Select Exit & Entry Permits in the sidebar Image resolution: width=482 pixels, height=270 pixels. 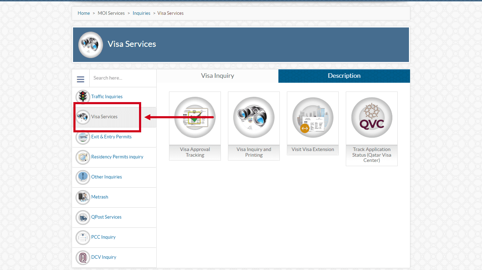[112, 137]
